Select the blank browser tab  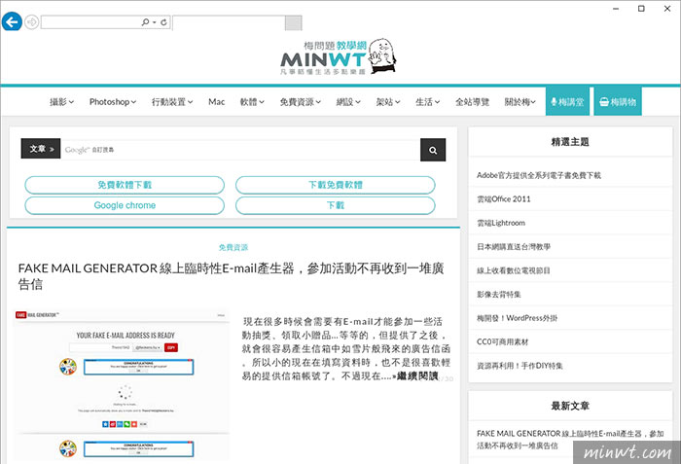click(x=229, y=23)
